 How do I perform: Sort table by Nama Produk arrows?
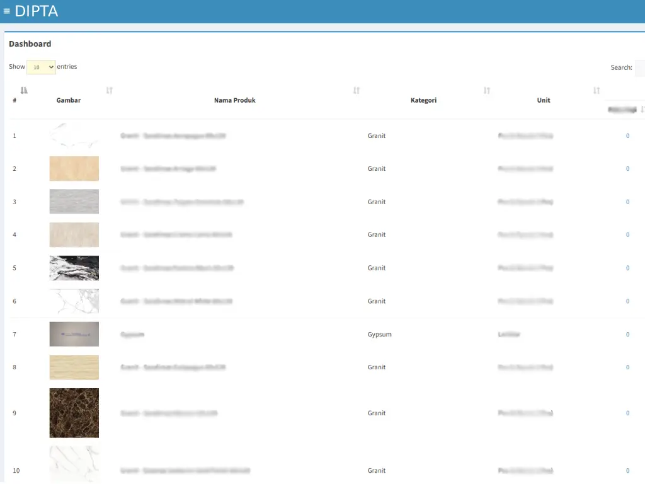click(x=357, y=91)
